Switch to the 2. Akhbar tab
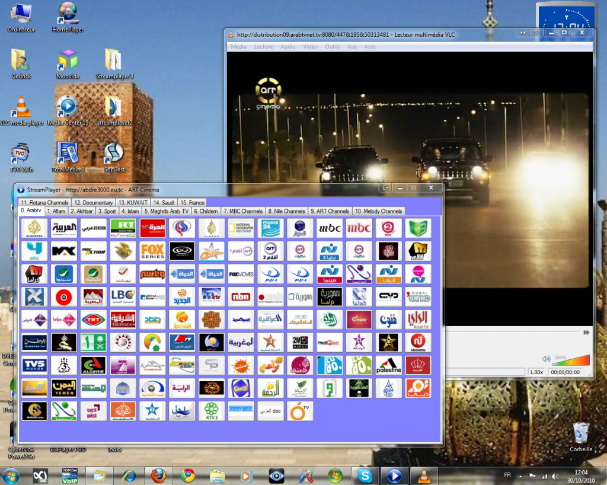The height and width of the screenshot is (485, 607). pyautogui.click(x=82, y=211)
